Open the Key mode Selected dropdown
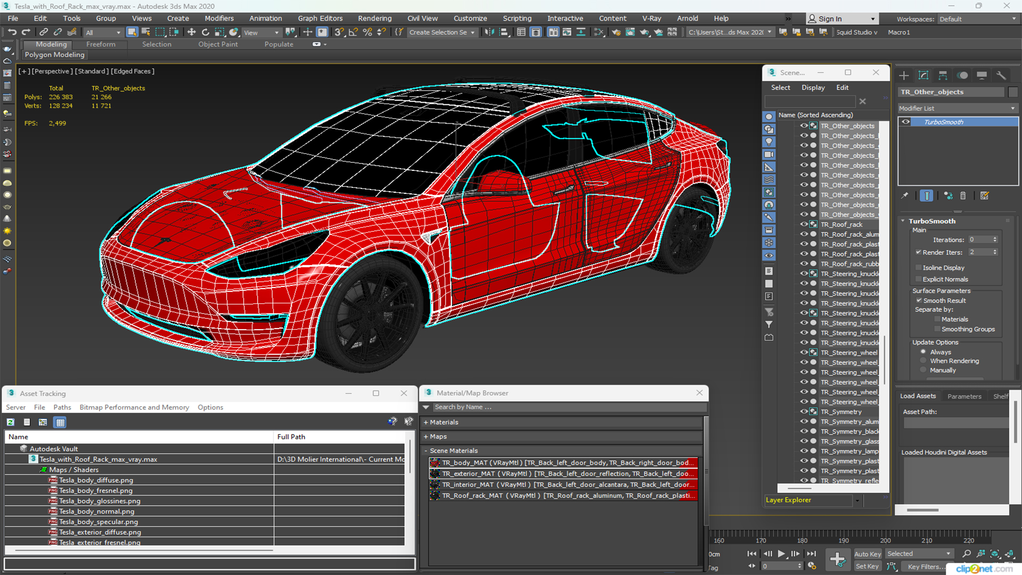 point(919,554)
